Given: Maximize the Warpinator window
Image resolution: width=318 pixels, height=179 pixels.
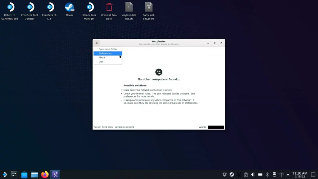Looking at the screenshot, I should tap(215, 43).
